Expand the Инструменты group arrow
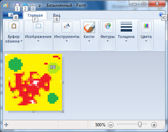Image resolution: width=168 pixels, height=132 pixels. [67, 41]
